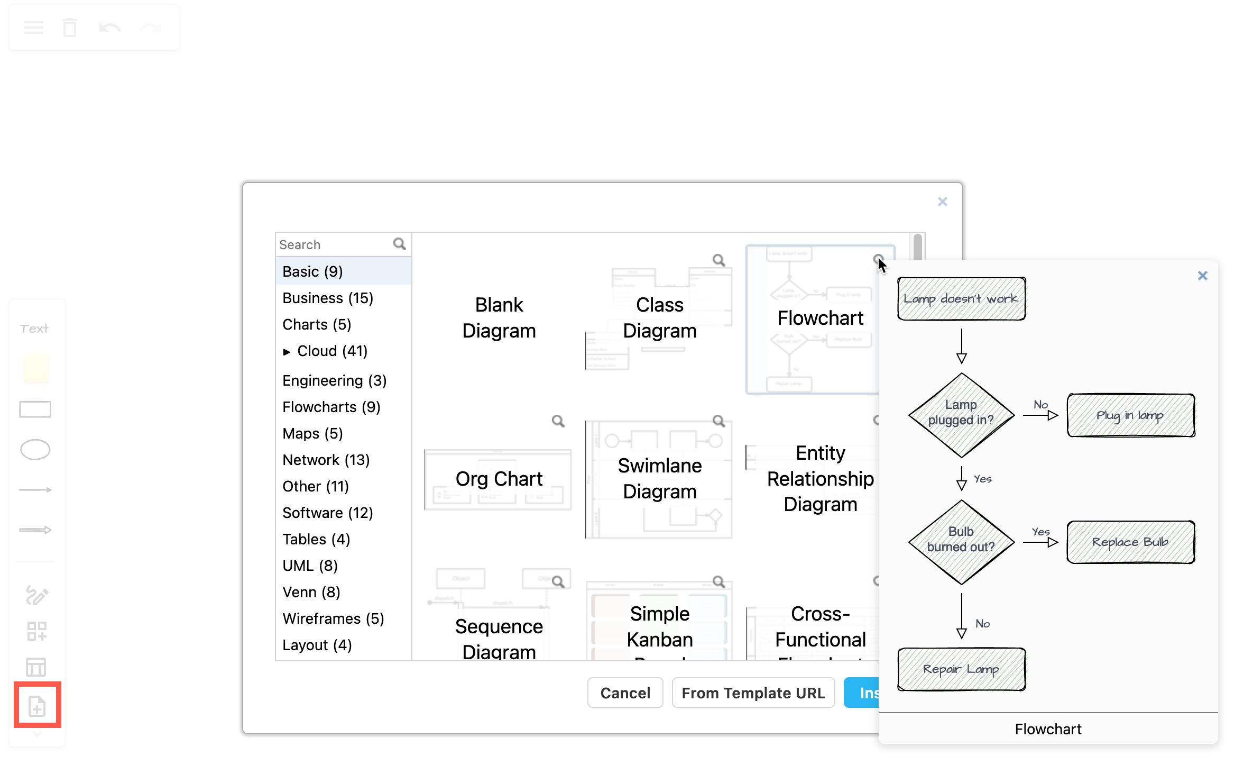Click the highlighted insert-template document icon
Viewport: 1253px width, 765px height.
click(36, 705)
